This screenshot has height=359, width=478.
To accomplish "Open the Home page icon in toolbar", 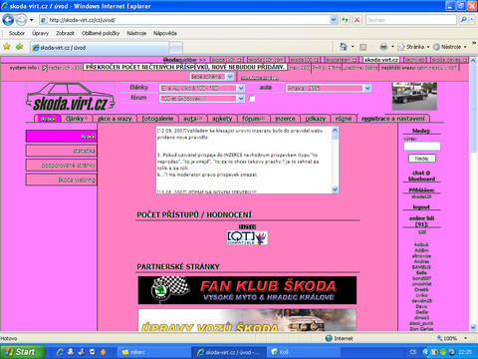I will pyautogui.click(x=344, y=47).
